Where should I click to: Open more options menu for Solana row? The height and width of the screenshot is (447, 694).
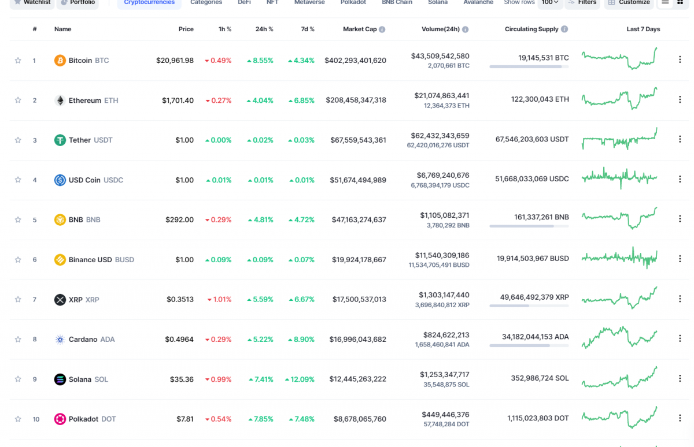680,378
